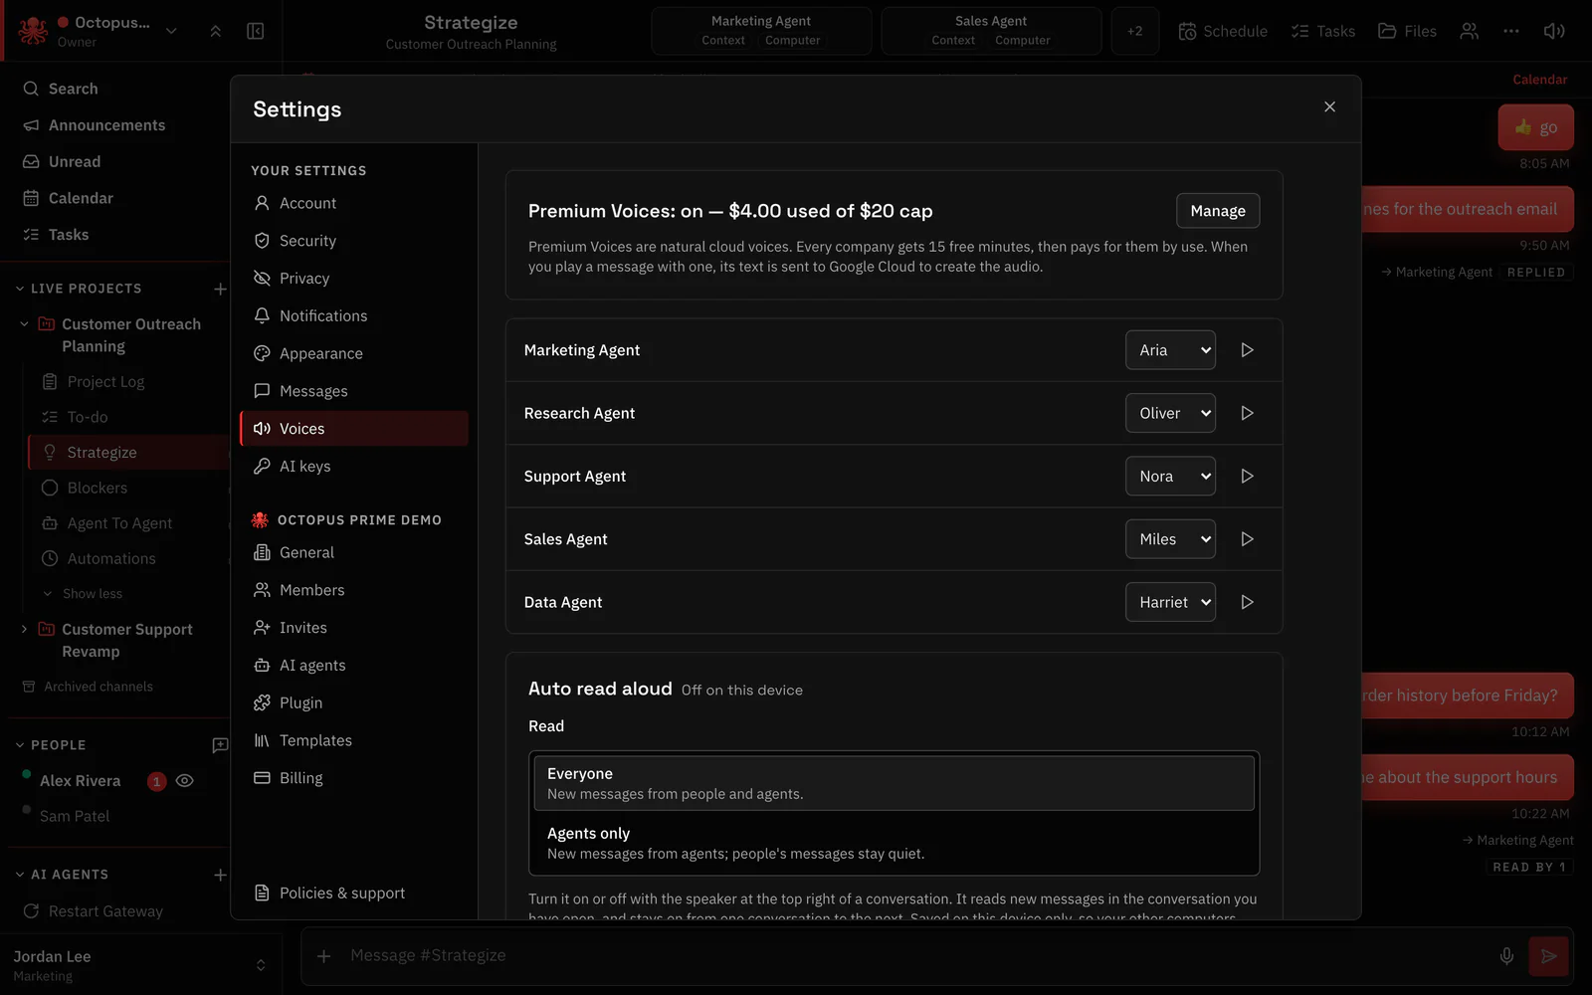The image size is (1592, 995).
Task: Click the microphone icon in message box
Action: (1506, 956)
